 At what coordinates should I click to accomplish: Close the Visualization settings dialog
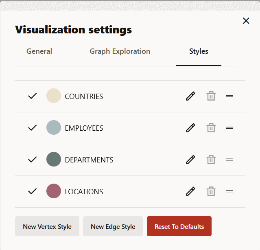click(246, 21)
